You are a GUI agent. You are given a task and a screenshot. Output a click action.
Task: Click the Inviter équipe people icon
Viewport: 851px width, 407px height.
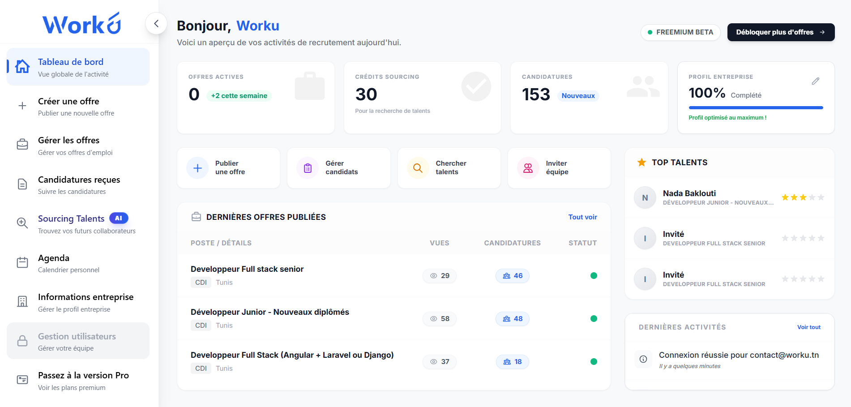[x=528, y=168]
